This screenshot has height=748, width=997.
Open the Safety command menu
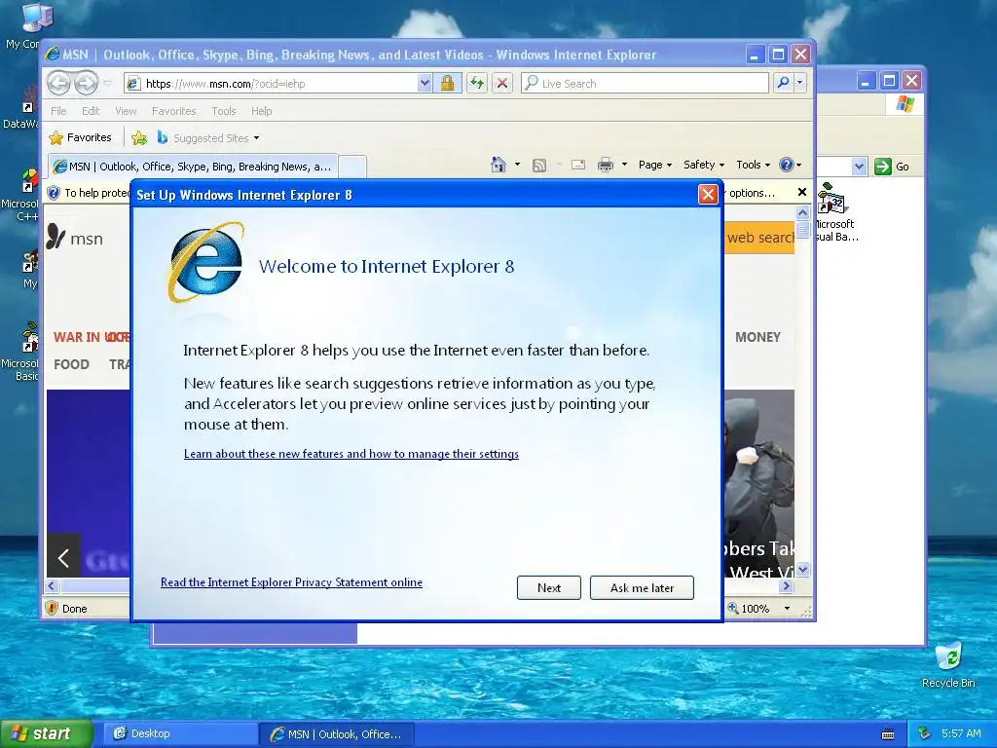click(x=703, y=165)
